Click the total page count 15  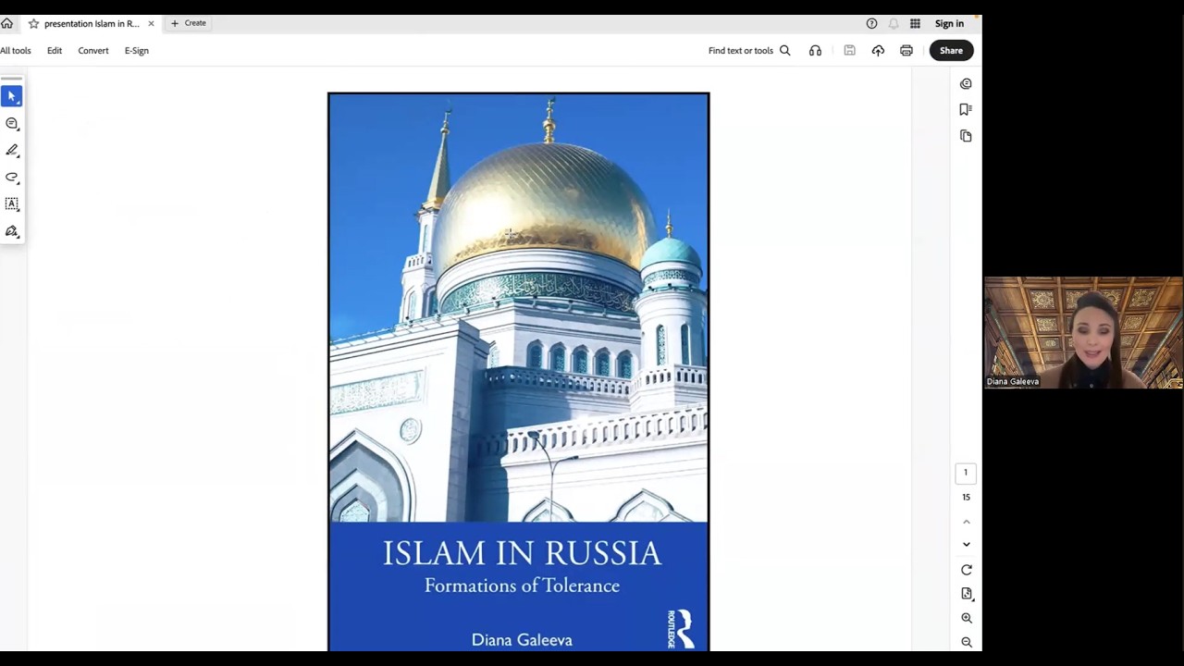point(966,497)
